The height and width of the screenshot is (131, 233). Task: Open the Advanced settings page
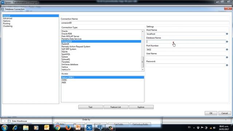[x=8, y=19]
